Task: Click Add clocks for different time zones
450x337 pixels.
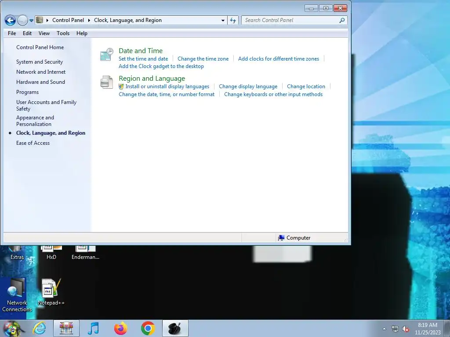Action: pyautogui.click(x=278, y=59)
